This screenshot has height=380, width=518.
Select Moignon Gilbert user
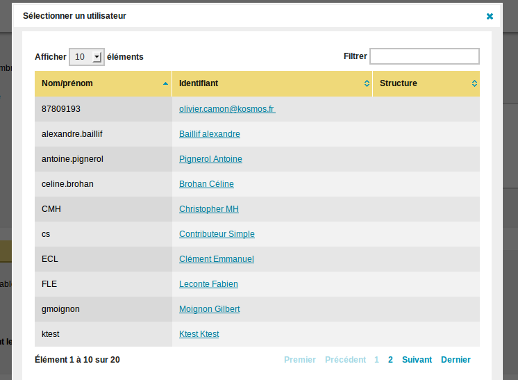tap(210, 309)
